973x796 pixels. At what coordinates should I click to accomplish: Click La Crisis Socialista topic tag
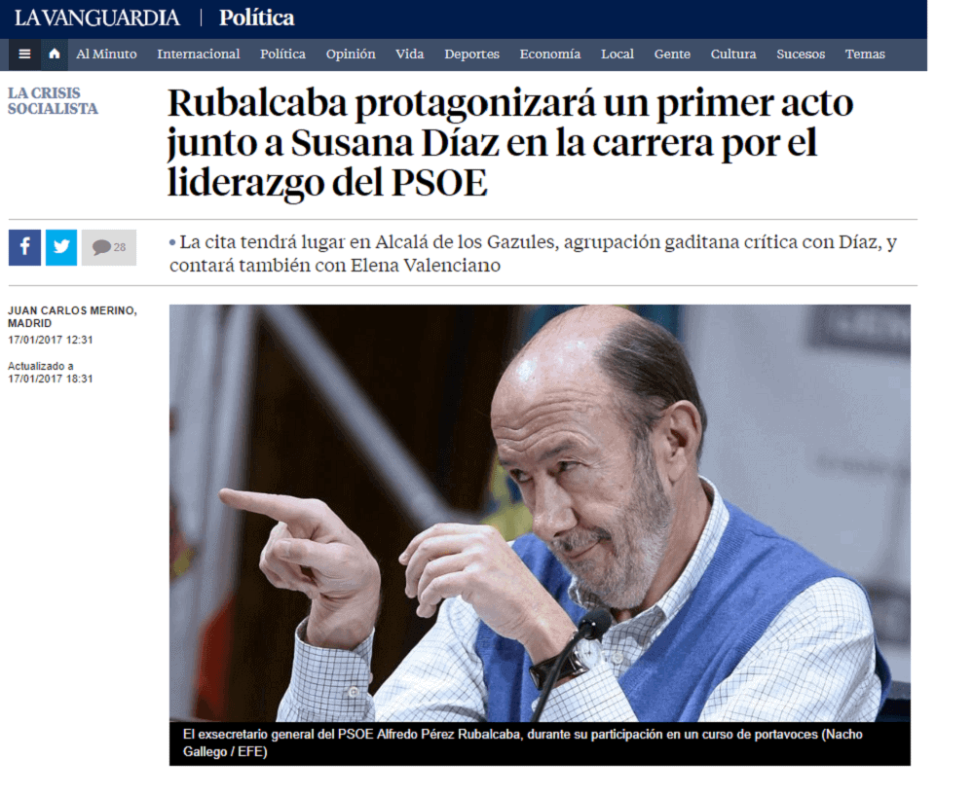tap(53, 101)
